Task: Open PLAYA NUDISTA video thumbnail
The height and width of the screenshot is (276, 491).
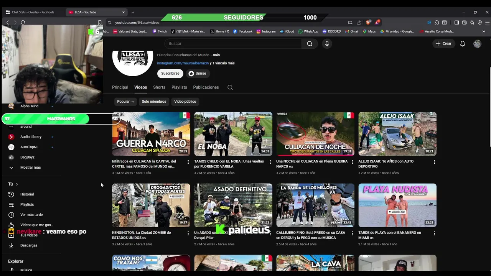Action: (397, 205)
